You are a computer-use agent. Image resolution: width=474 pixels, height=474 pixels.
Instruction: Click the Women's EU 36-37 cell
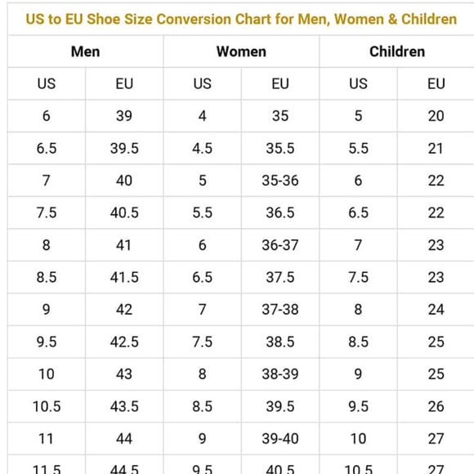[x=280, y=245]
